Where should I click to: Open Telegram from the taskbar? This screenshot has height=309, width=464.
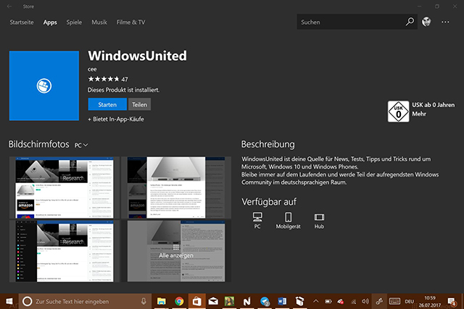[265, 301]
